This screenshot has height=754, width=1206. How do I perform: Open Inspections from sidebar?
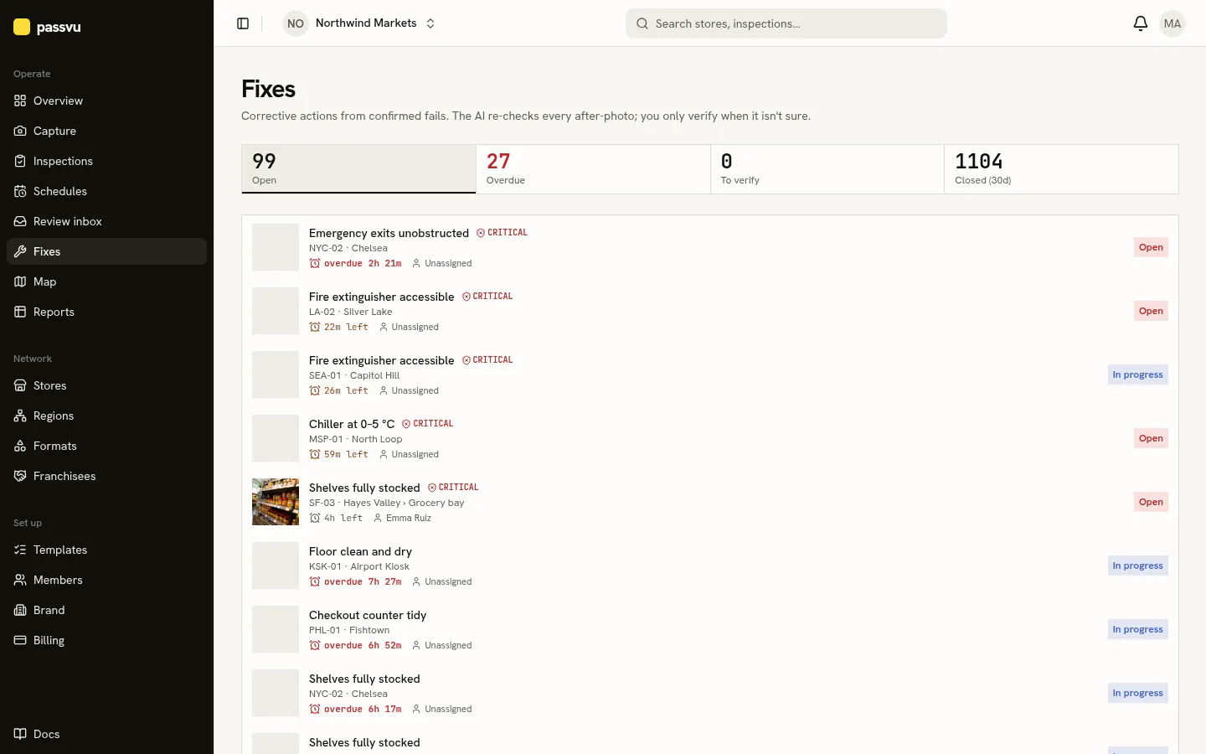(x=106, y=161)
